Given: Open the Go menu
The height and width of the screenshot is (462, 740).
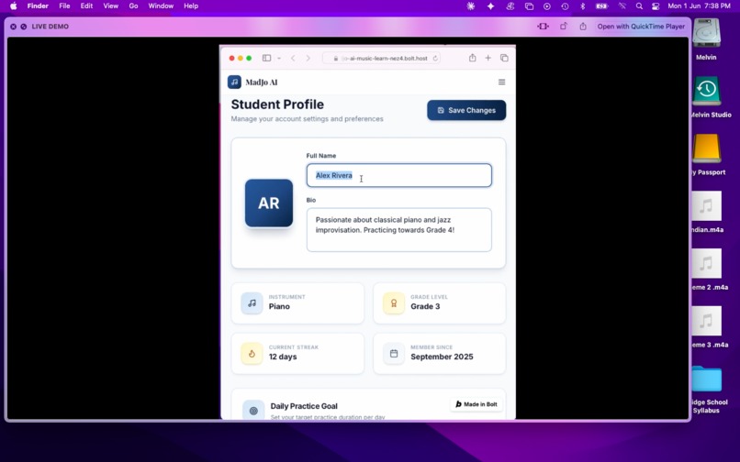Looking at the screenshot, I should pos(133,6).
